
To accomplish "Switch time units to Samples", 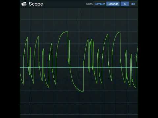I will click(100, 4).
